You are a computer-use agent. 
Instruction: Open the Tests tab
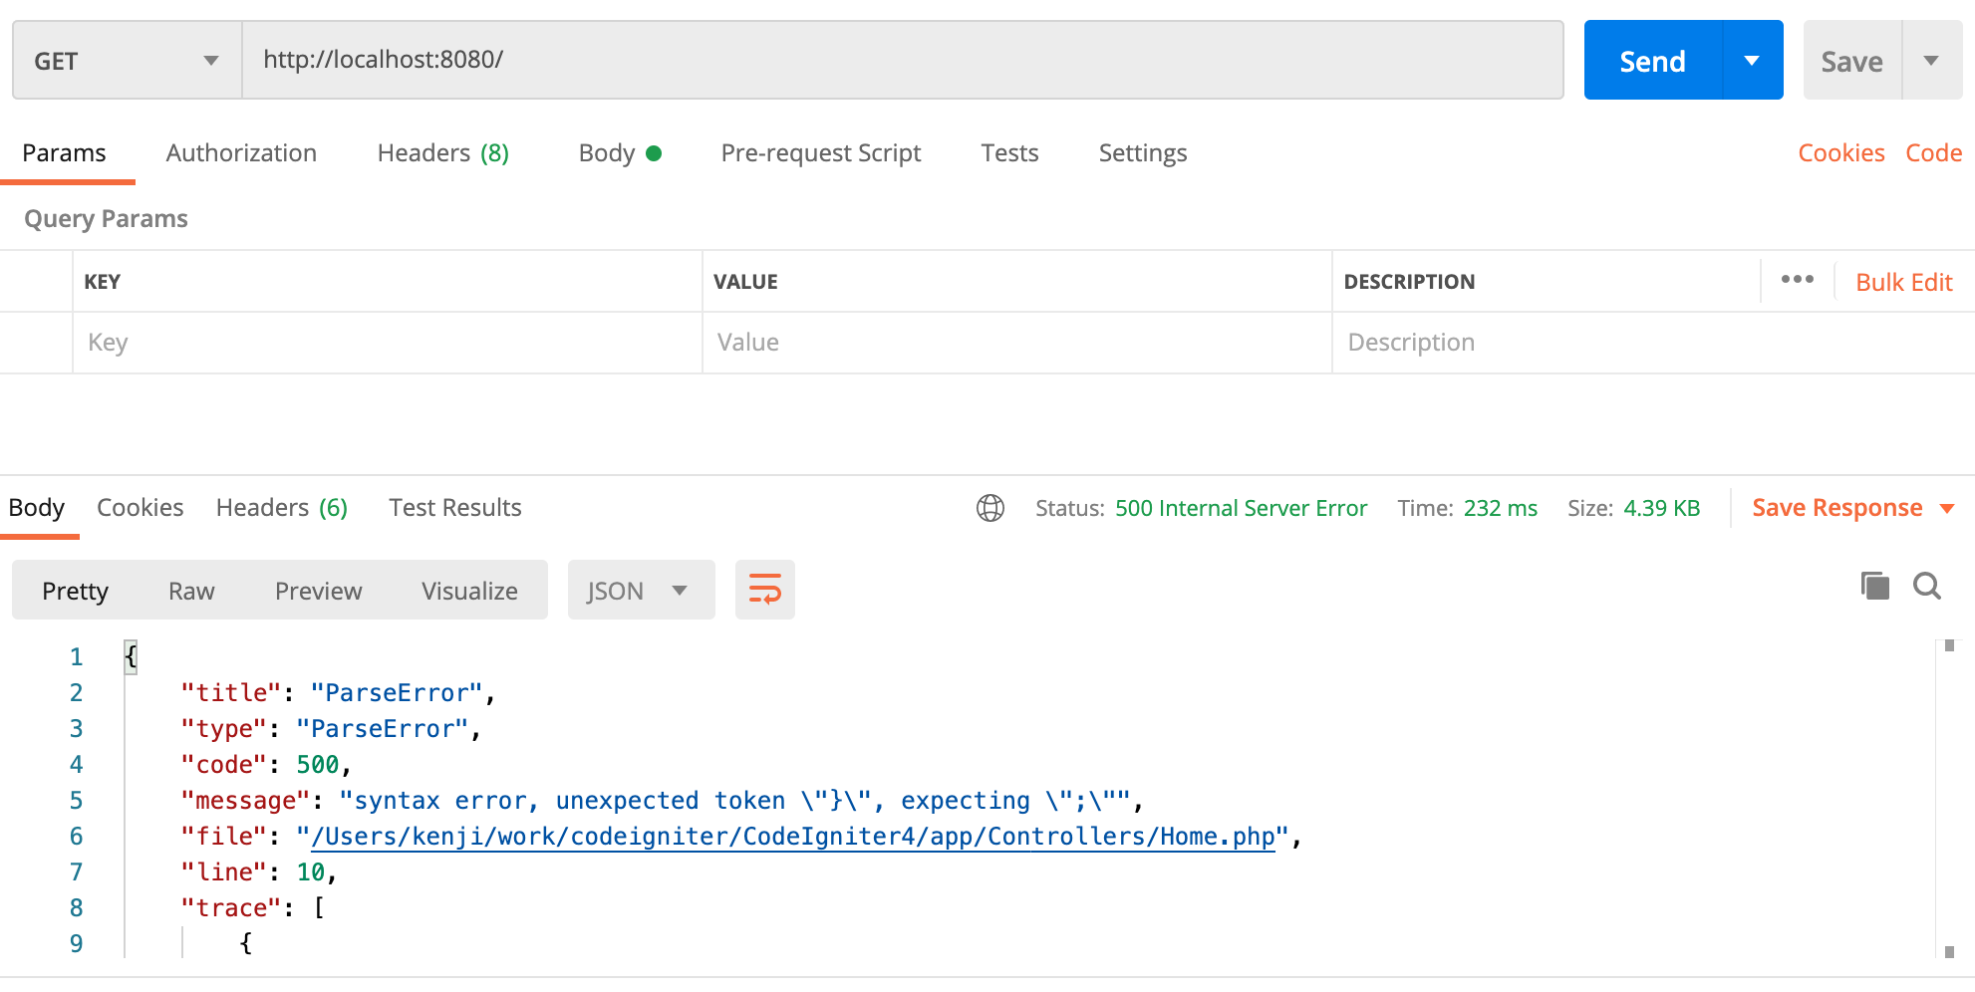(1009, 153)
